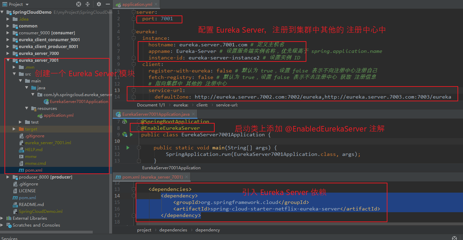Image resolution: width=463 pixels, height=240 pixels.
Task: Expand the test folder
Action: tap(21, 122)
